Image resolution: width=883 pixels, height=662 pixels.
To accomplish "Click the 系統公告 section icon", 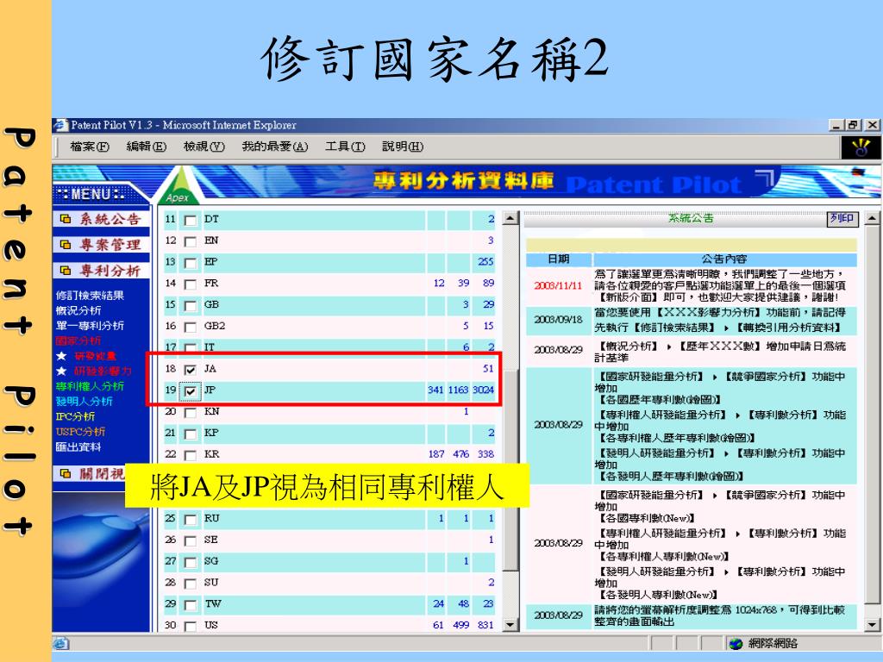I will (x=66, y=219).
